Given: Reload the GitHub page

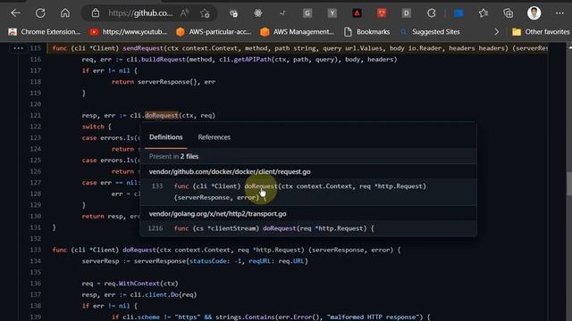Looking at the screenshot, I should click(40, 13).
